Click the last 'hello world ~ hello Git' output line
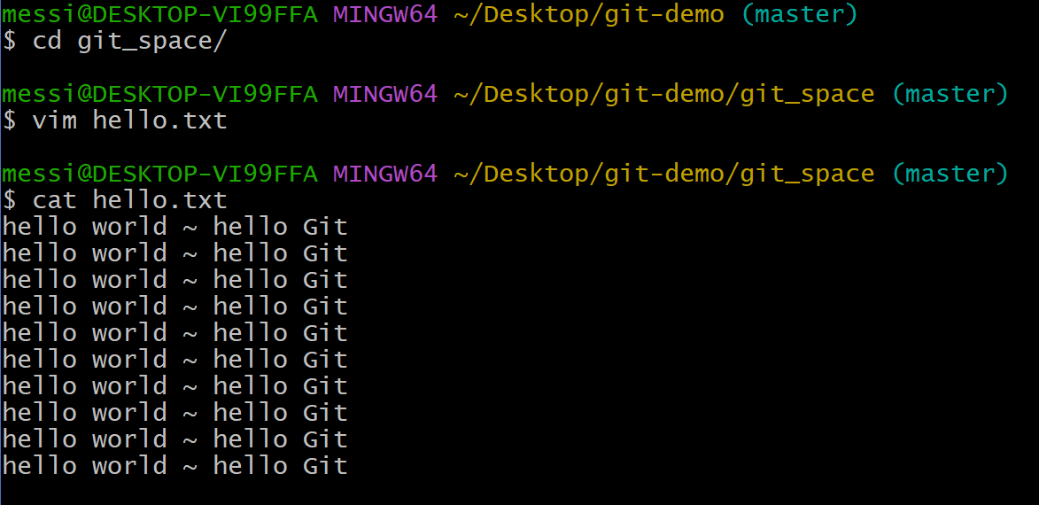The width and height of the screenshot is (1039, 505). pyautogui.click(x=174, y=465)
